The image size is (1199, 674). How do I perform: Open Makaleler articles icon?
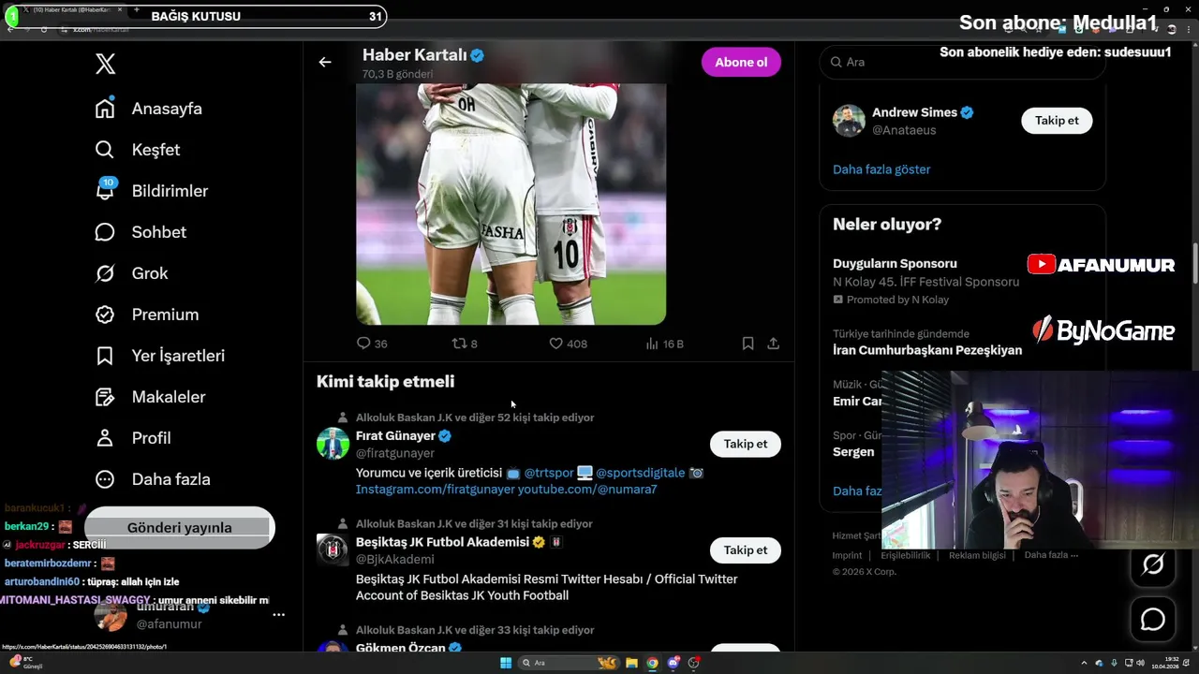click(x=105, y=397)
